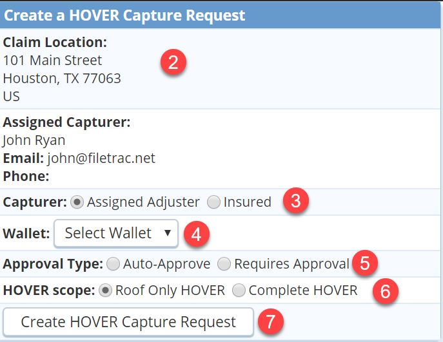Screen dimensions: 443x342
Task: Choose Insured as the capturer
Action: click(213, 202)
